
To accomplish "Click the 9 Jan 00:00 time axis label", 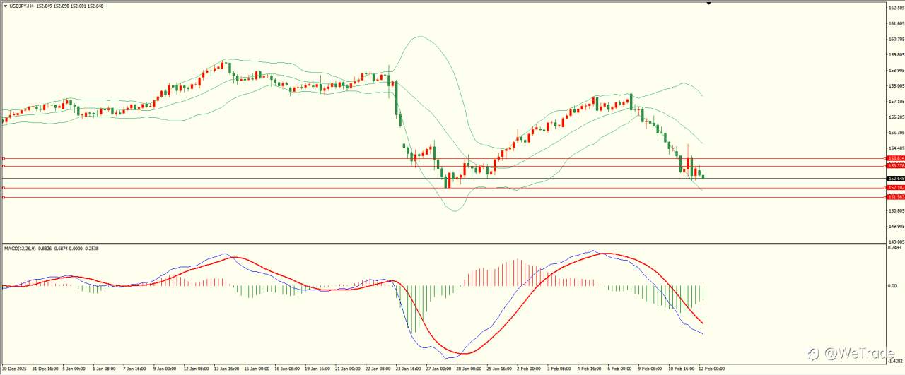I will 163,369.
